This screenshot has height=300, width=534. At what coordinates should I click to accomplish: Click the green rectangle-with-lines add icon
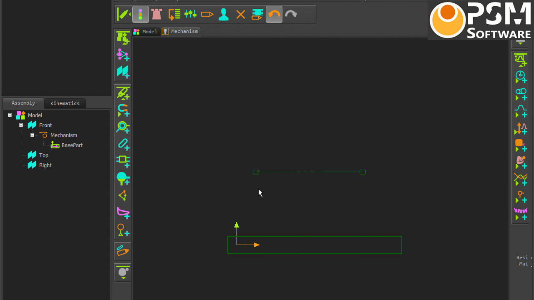(123, 161)
